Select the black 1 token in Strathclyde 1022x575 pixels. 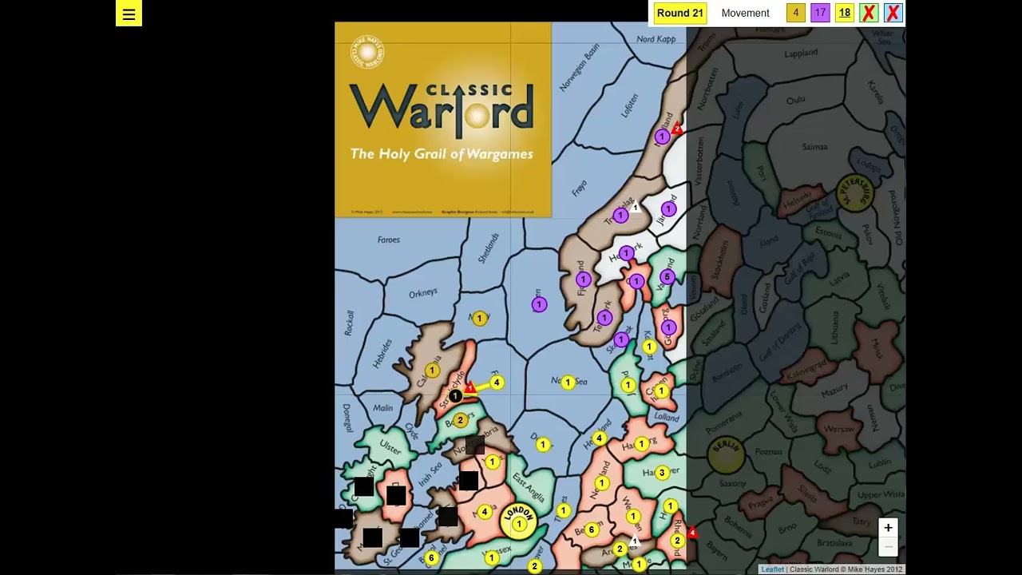point(455,395)
